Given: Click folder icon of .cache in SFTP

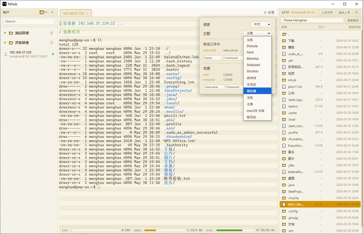Looking at the screenshot, I should point(284,113).
